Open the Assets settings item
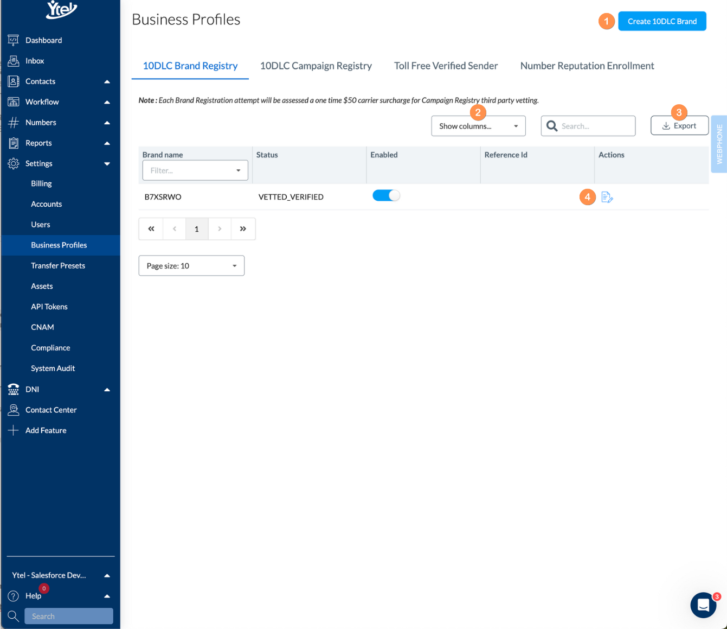The width and height of the screenshot is (727, 629). tap(42, 286)
